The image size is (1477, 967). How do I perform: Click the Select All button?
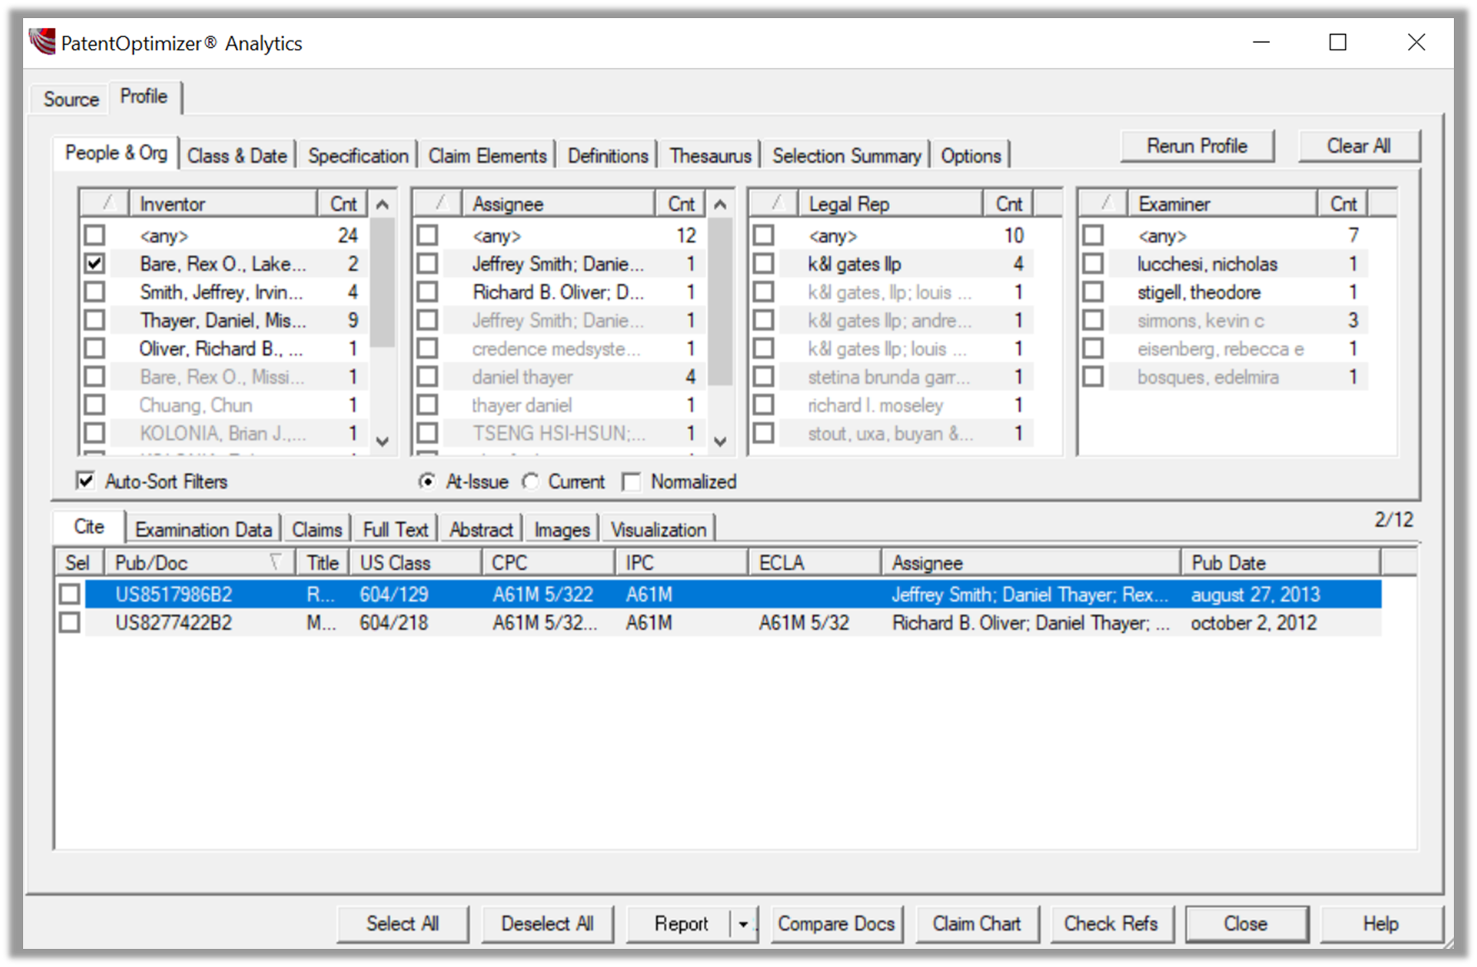(x=403, y=924)
